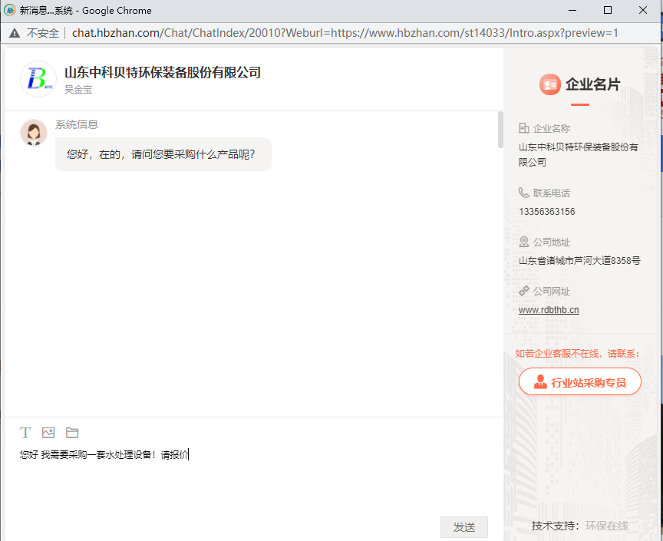The height and width of the screenshot is (541, 663).
Task: Click the phone number 13356363156
Action: (547, 212)
